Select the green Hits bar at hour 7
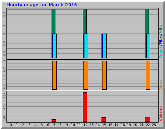This screenshot has height=129, width=165. pos(53,21)
